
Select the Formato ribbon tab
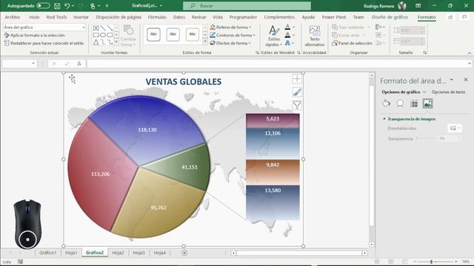(x=427, y=17)
